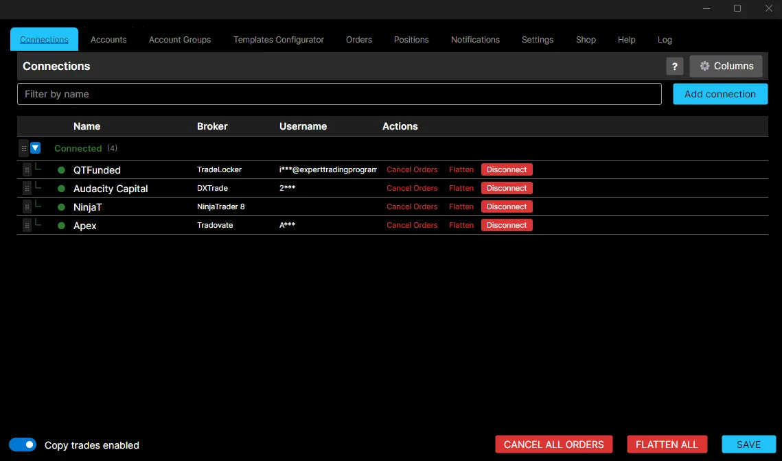Click the DXTrade broker cell

point(212,188)
